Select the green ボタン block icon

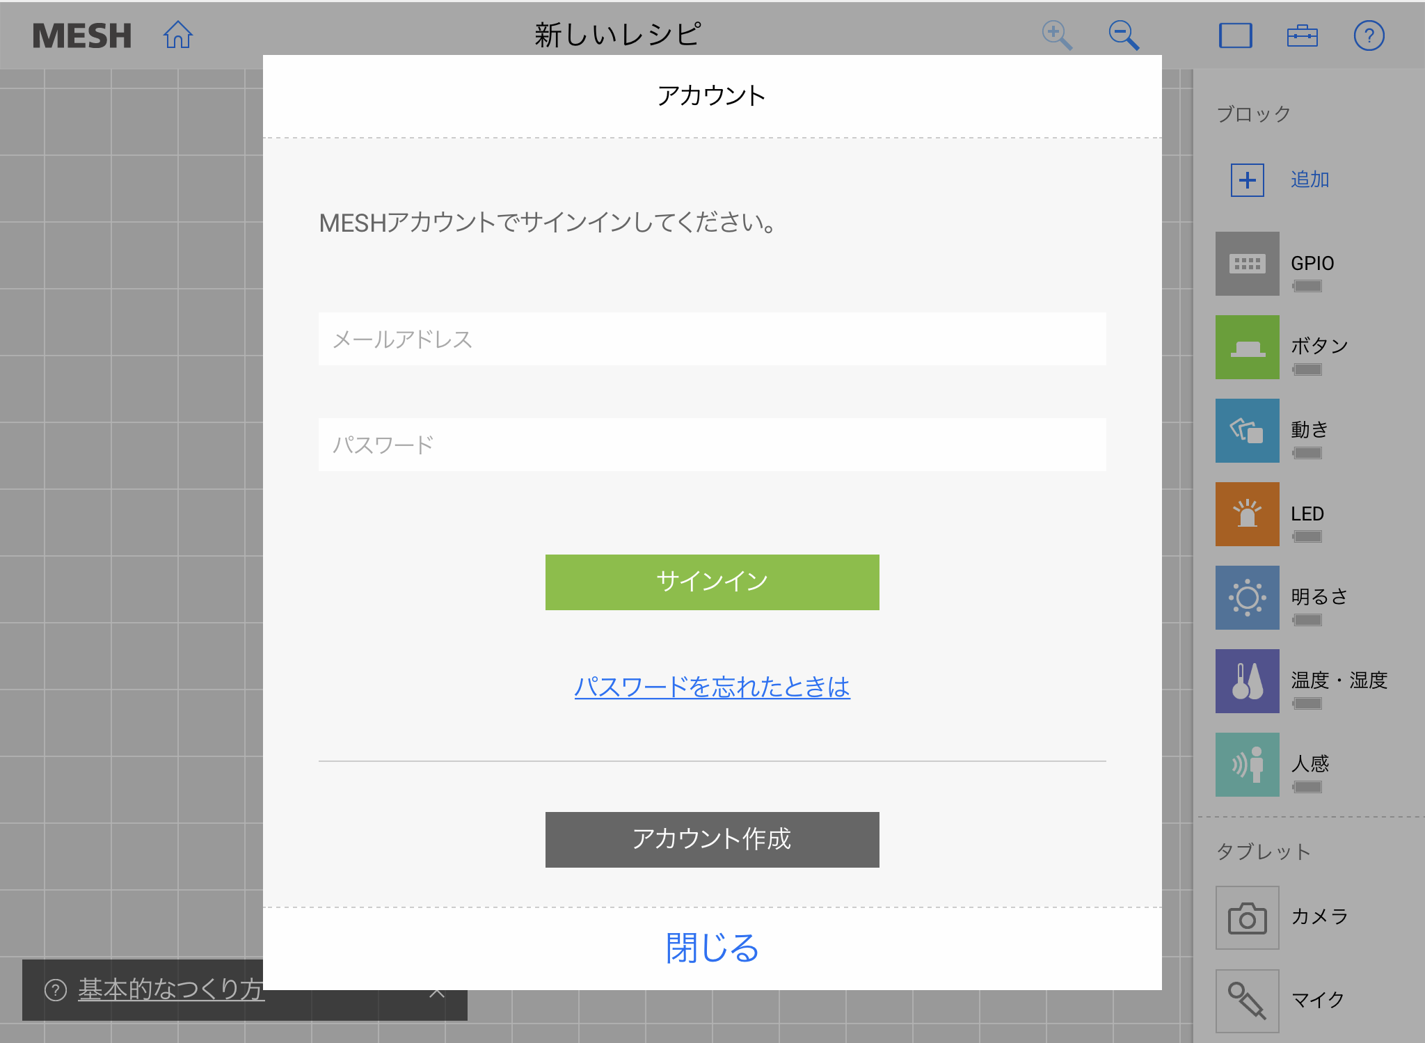1248,347
